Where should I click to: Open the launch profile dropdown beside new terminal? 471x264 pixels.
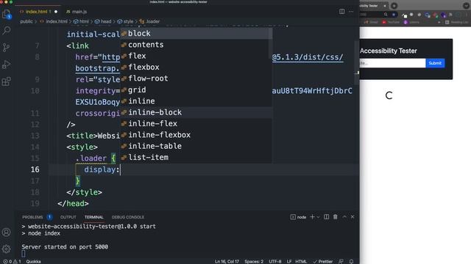click(x=318, y=217)
